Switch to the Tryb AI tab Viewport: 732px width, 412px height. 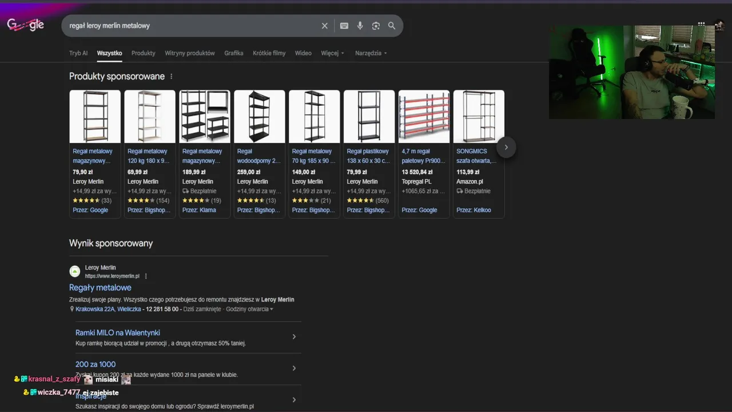point(78,53)
